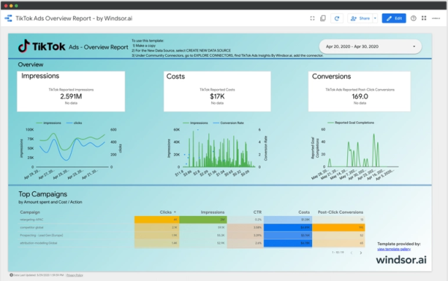Sort by Post-Click Conversions column header
448x281 pixels.
click(x=340, y=212)
